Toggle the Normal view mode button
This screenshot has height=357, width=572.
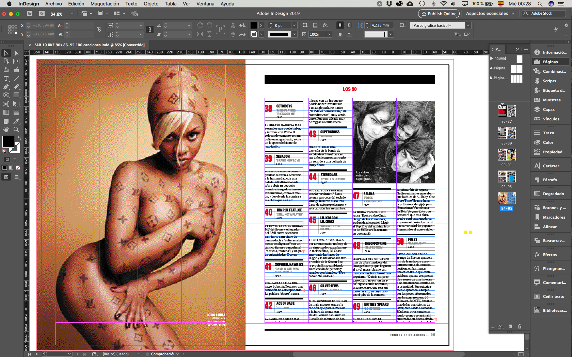pos(6,177)
